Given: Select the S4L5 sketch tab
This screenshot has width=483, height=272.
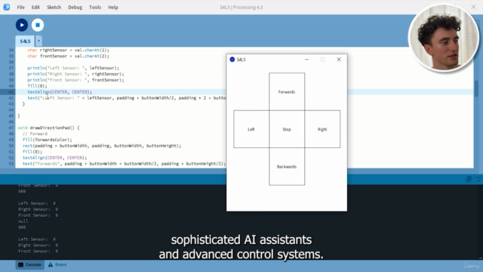Looking at the screenshot, I should [25, 41].
